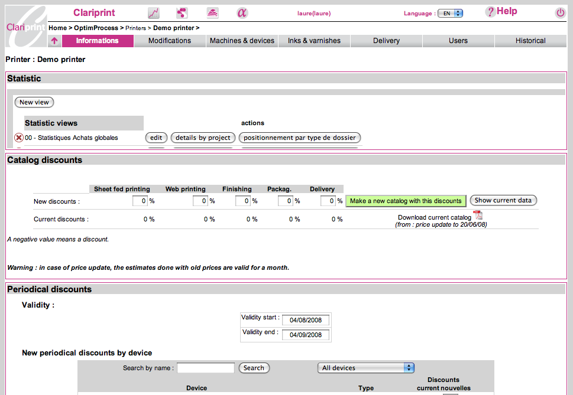Open the Inks & varnishes tab

(x=314, y=41)
